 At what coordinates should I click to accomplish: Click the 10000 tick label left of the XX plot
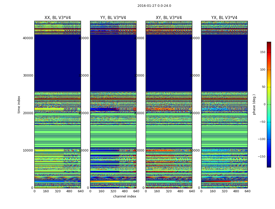point(28,150)
